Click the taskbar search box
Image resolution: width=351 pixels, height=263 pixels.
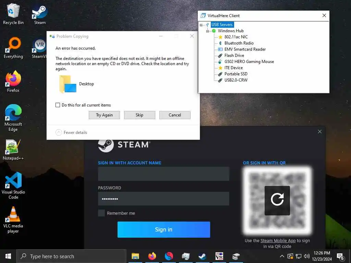tap(71, 256)
